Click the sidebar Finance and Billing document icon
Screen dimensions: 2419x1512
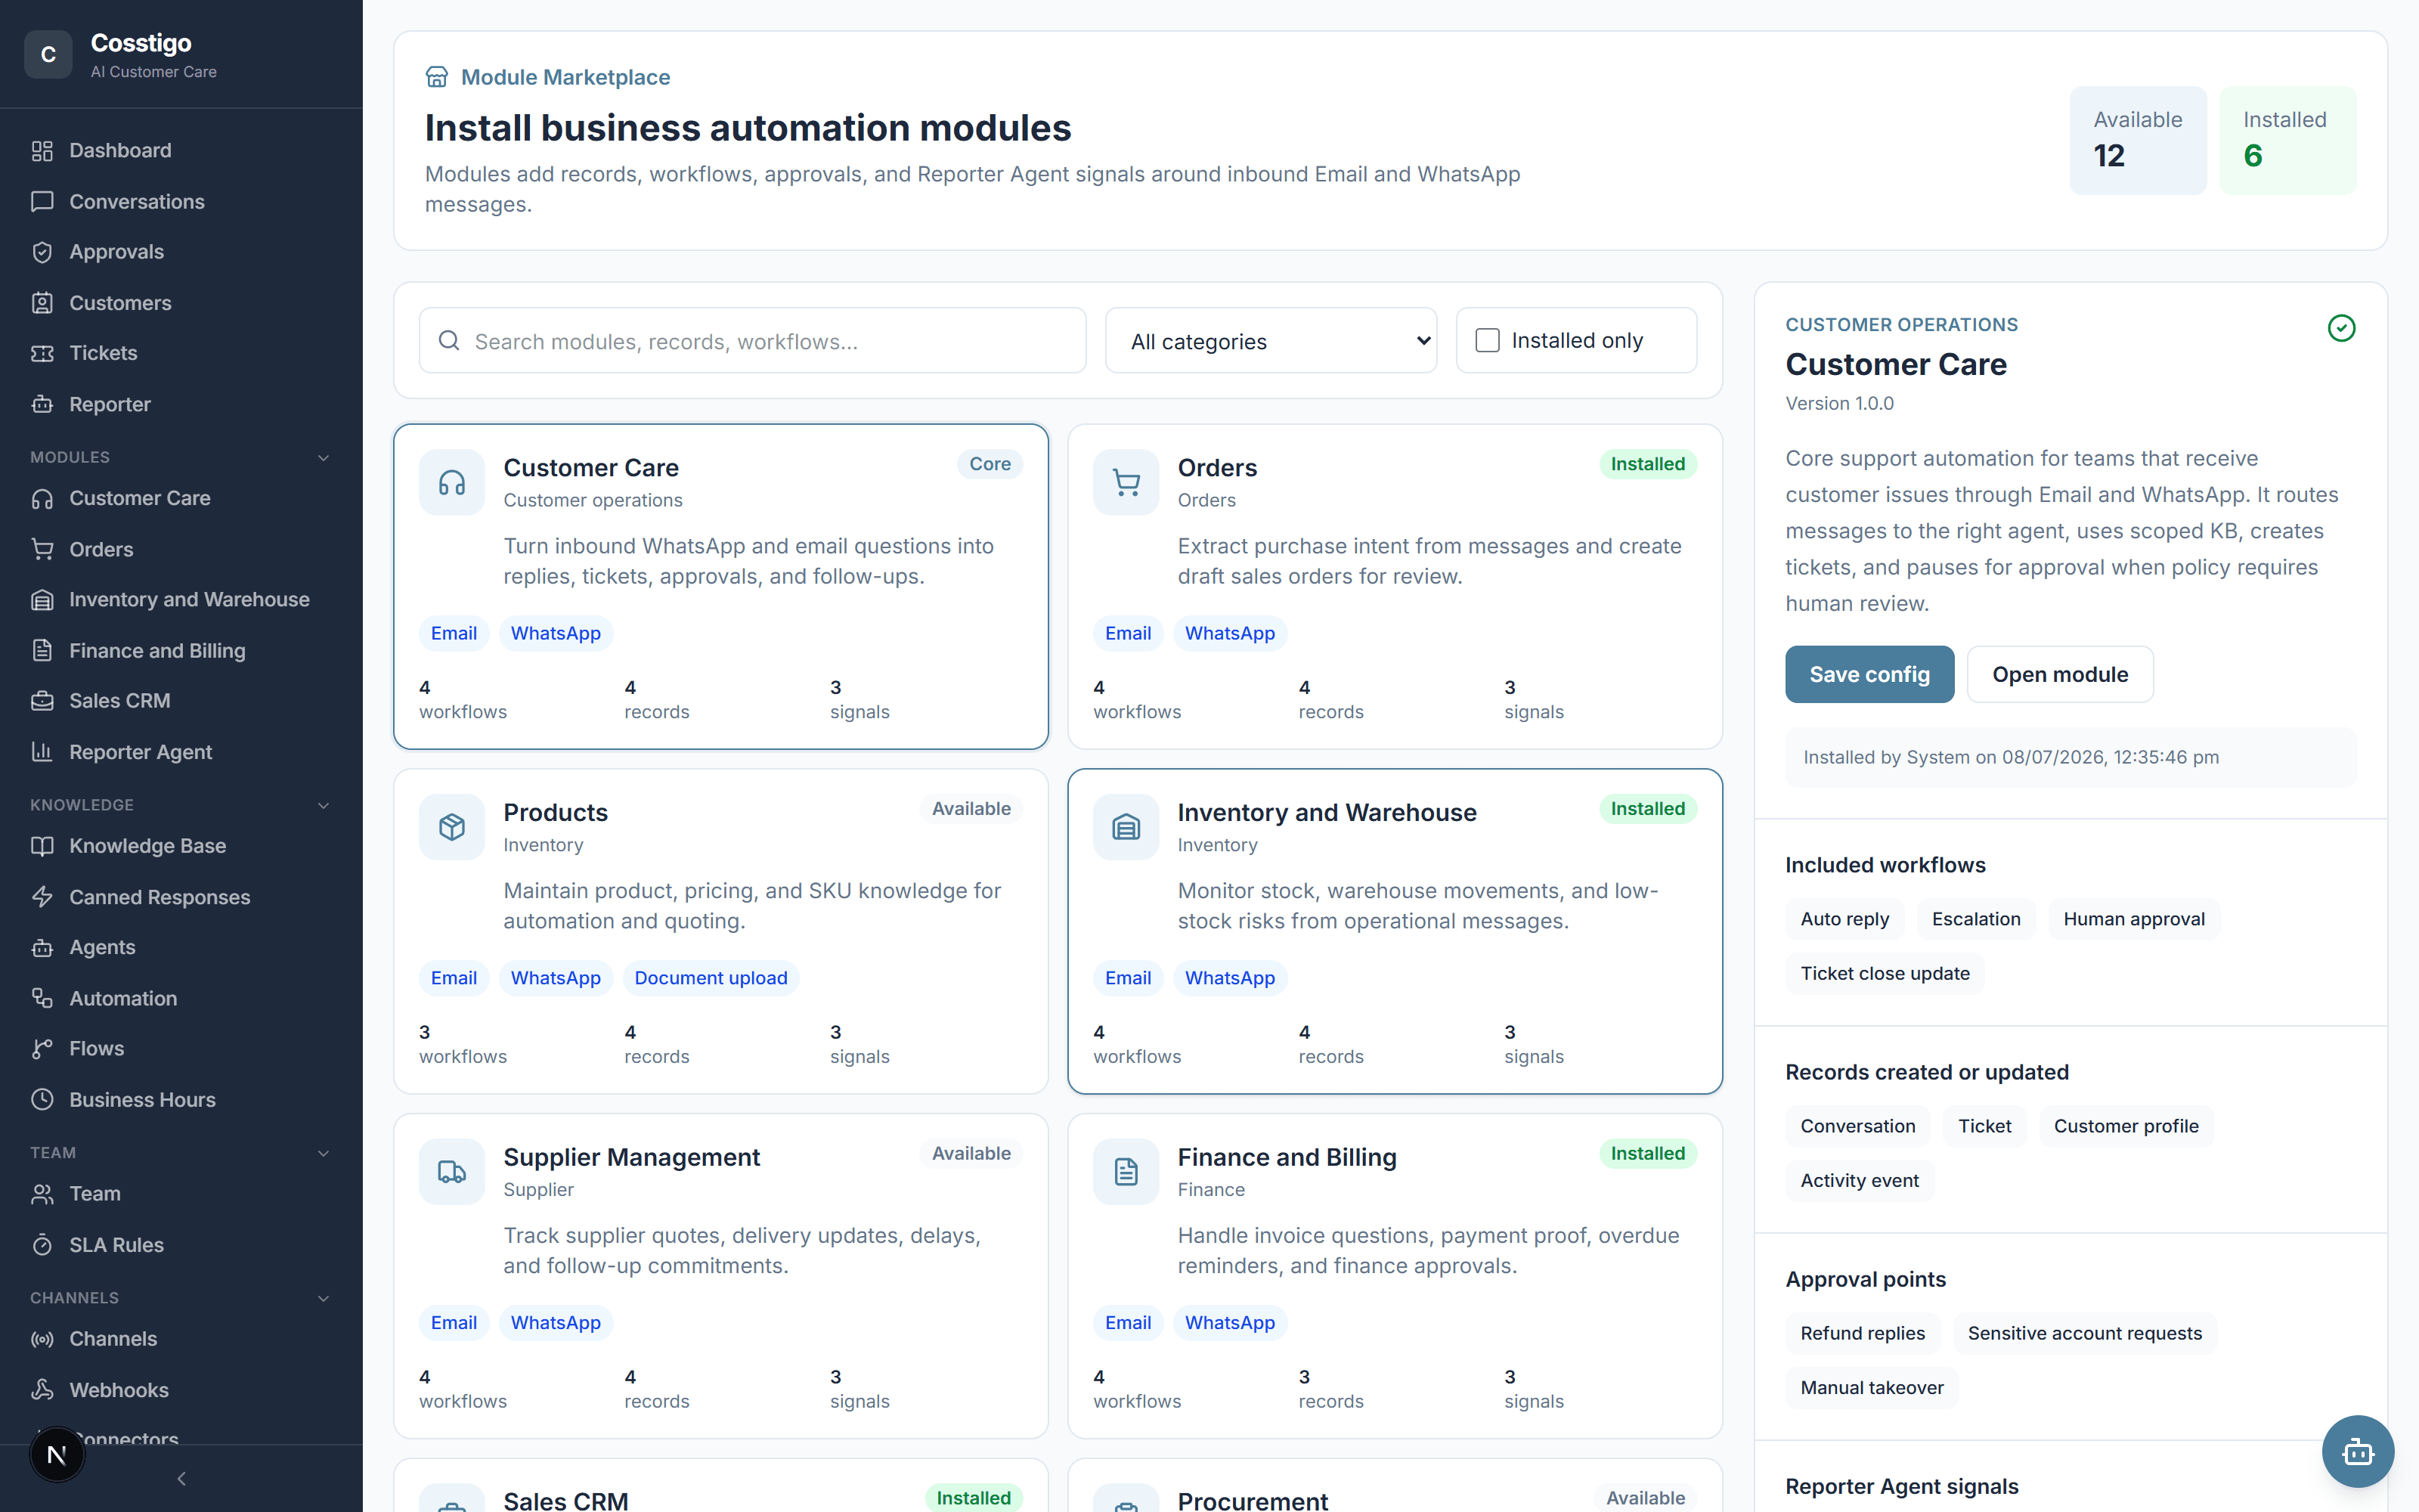[x=42, y=650]
